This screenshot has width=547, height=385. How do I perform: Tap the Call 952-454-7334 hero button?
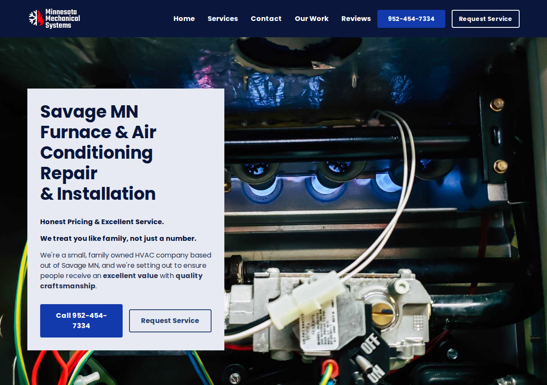click(81, 321)
